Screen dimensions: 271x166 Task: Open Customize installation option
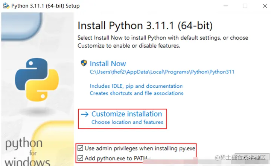coord(127,114)
